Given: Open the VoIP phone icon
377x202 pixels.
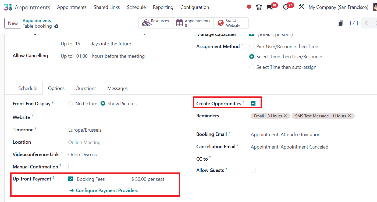Looking at the screenshot, I should pyautogui.click(x=259, y=7).
